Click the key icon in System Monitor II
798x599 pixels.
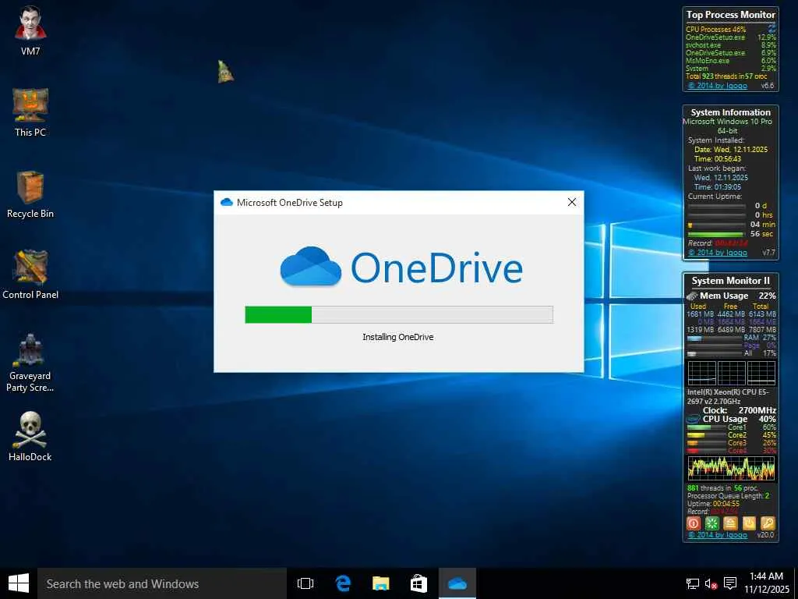coord(768,523)
